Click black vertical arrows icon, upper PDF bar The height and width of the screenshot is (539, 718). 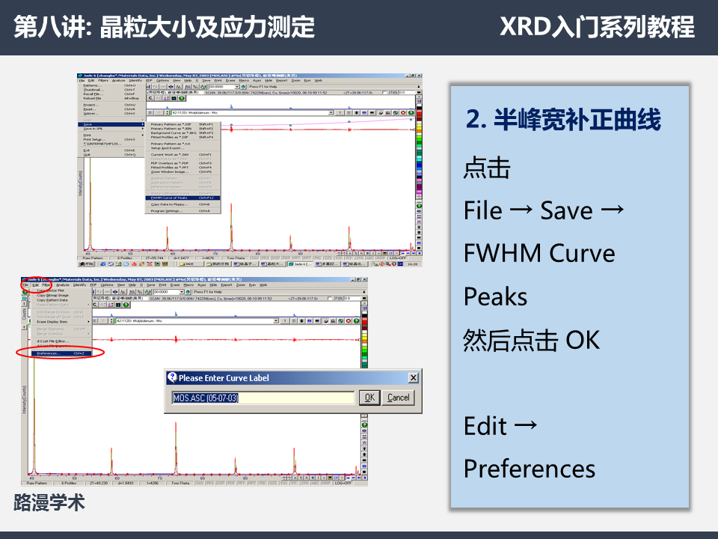point(356,113)
